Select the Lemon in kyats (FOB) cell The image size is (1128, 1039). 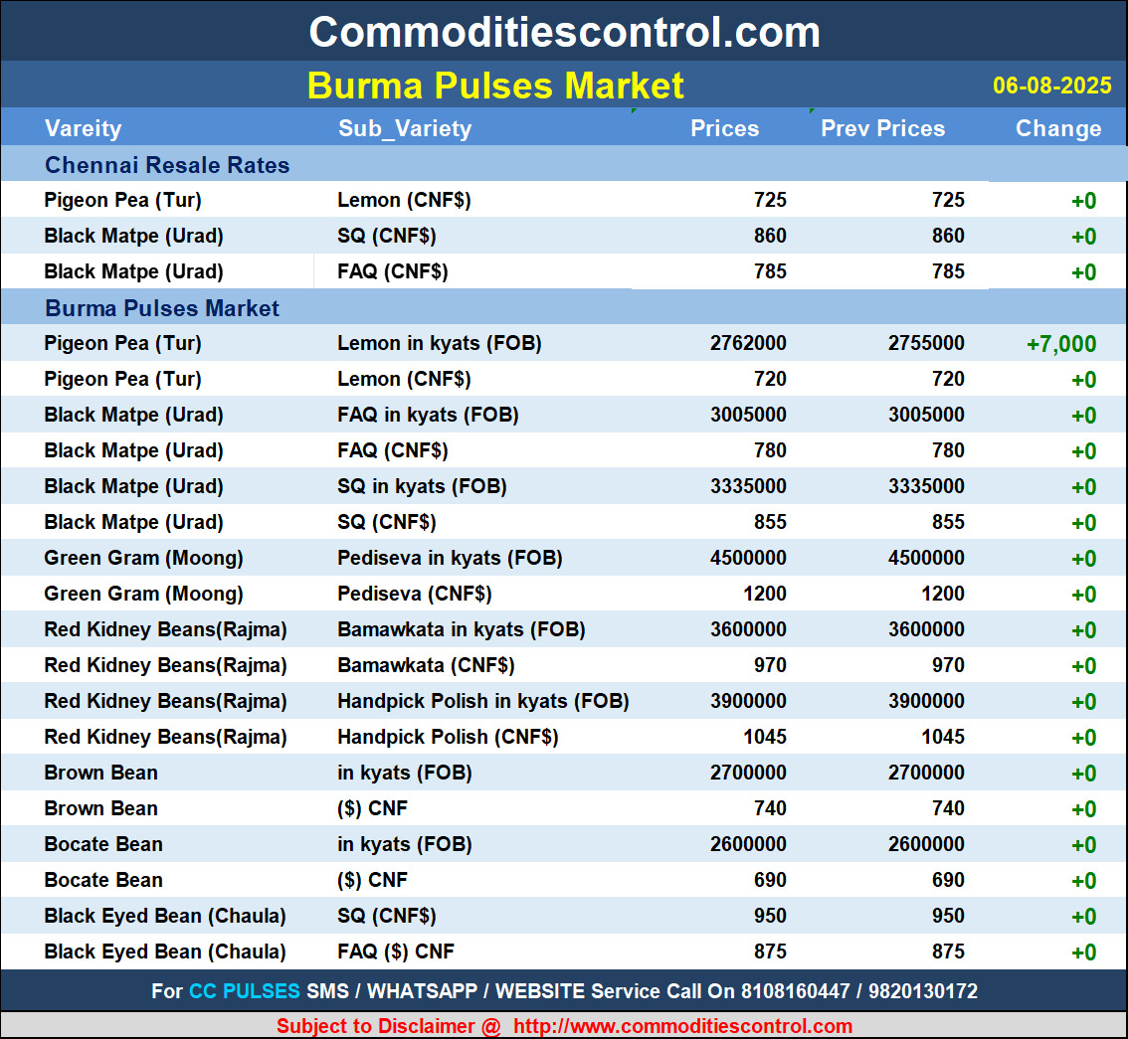point(439,343)
